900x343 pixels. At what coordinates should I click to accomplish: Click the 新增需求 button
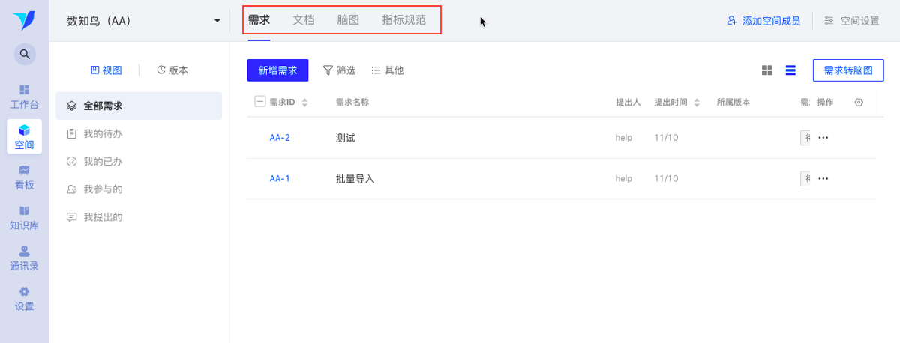pyautogui.click(x=277, y=70)
